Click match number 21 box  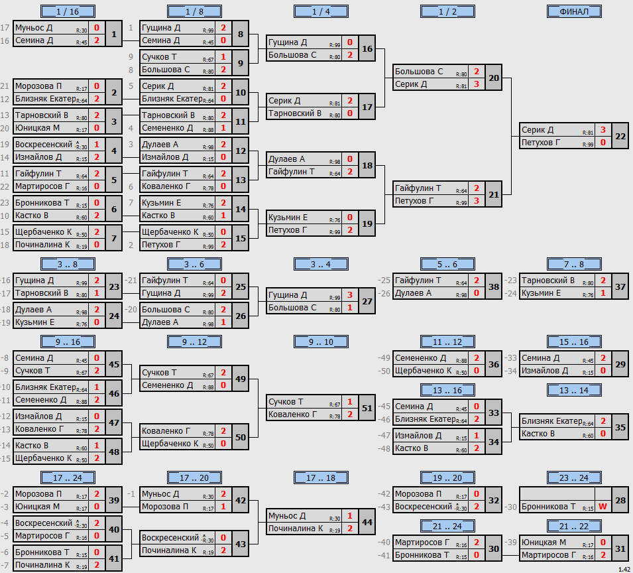[x=494, y=194]
